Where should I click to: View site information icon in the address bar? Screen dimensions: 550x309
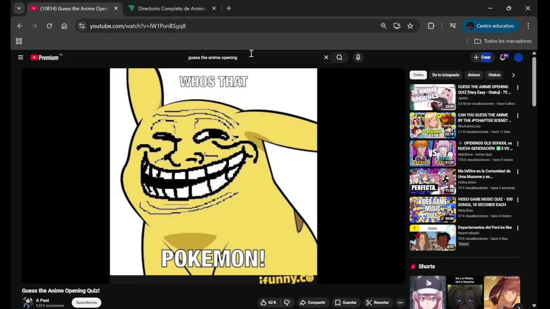pos(82,26)
